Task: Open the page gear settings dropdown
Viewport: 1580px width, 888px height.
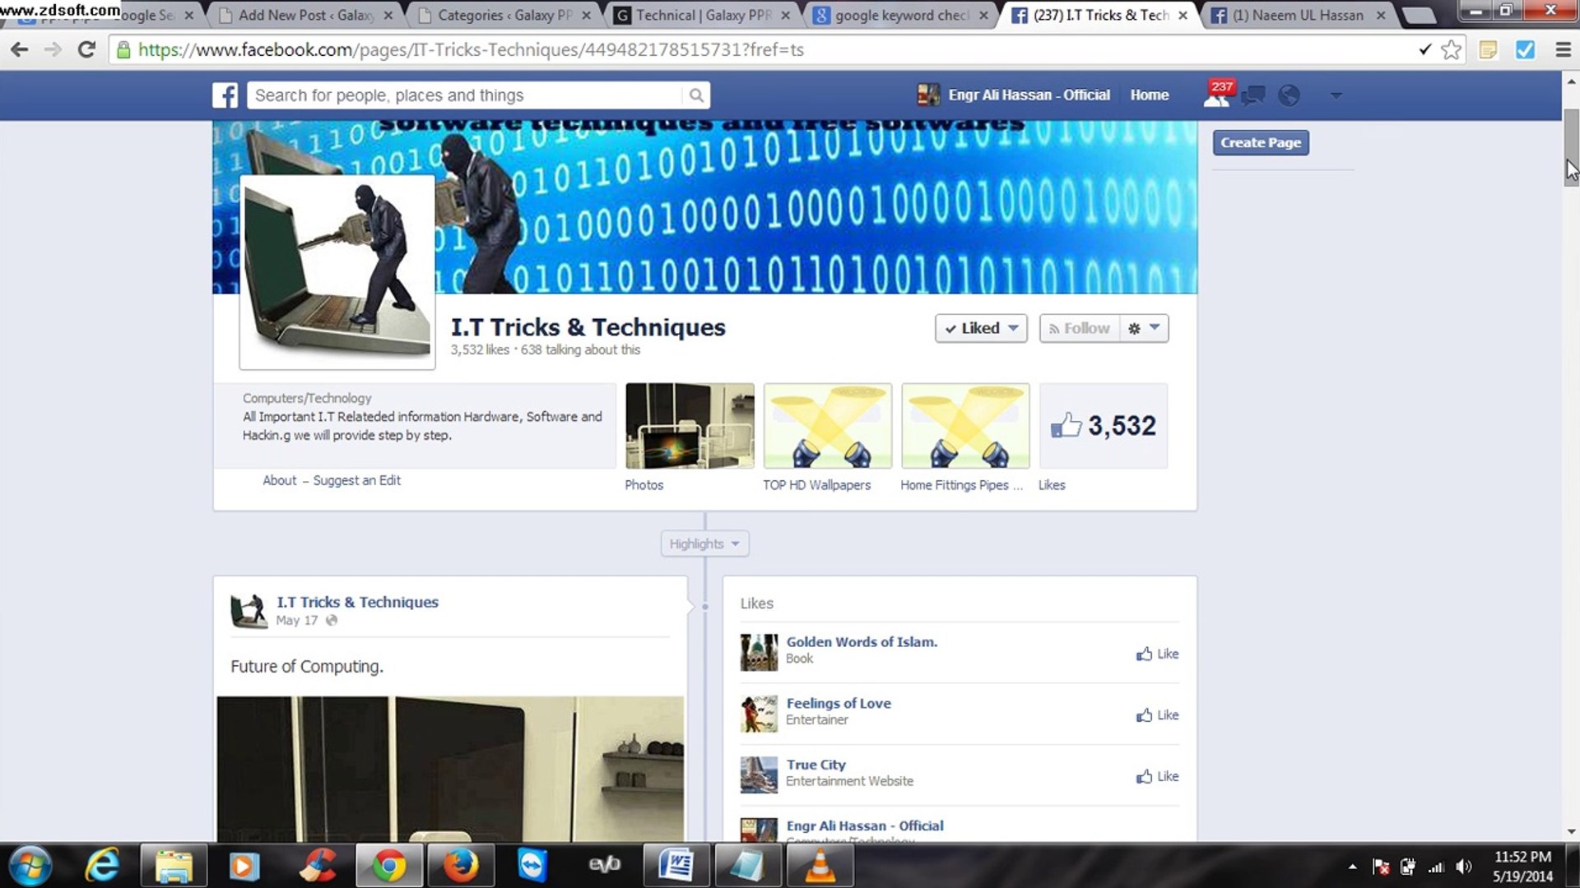Action: point(1144,328)
